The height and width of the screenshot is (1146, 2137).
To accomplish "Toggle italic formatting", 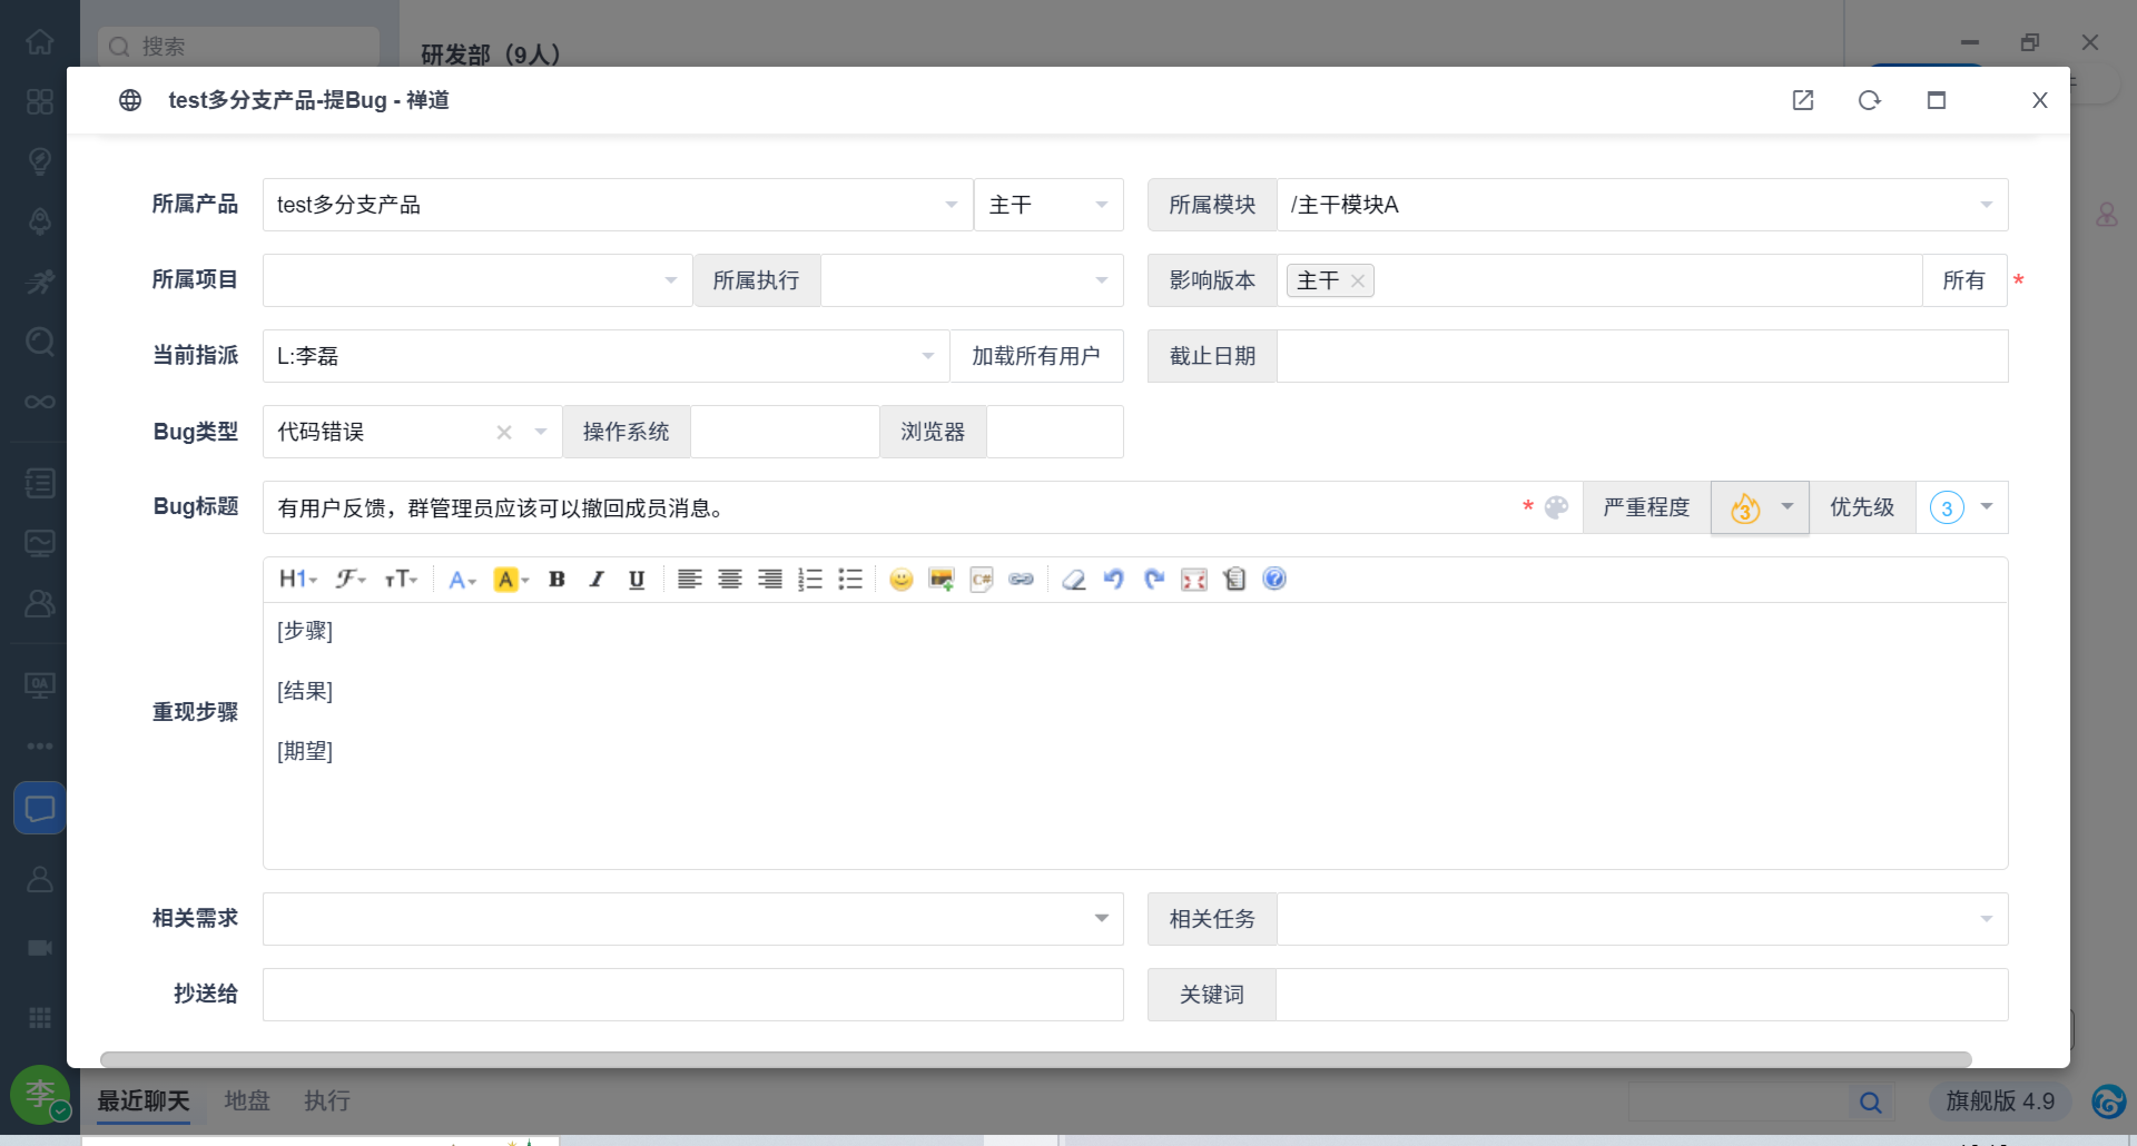I will click(x=597, y=579).
